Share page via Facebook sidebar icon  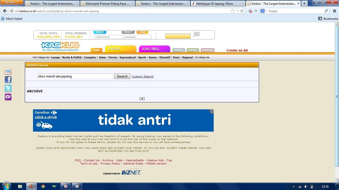pyautogui.click(x=8, y=80)
